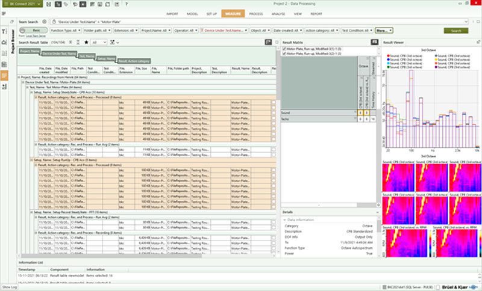Click the dark square icon beside undo
Viewport: 482px width, 291px height.
(x=83, y=4)
